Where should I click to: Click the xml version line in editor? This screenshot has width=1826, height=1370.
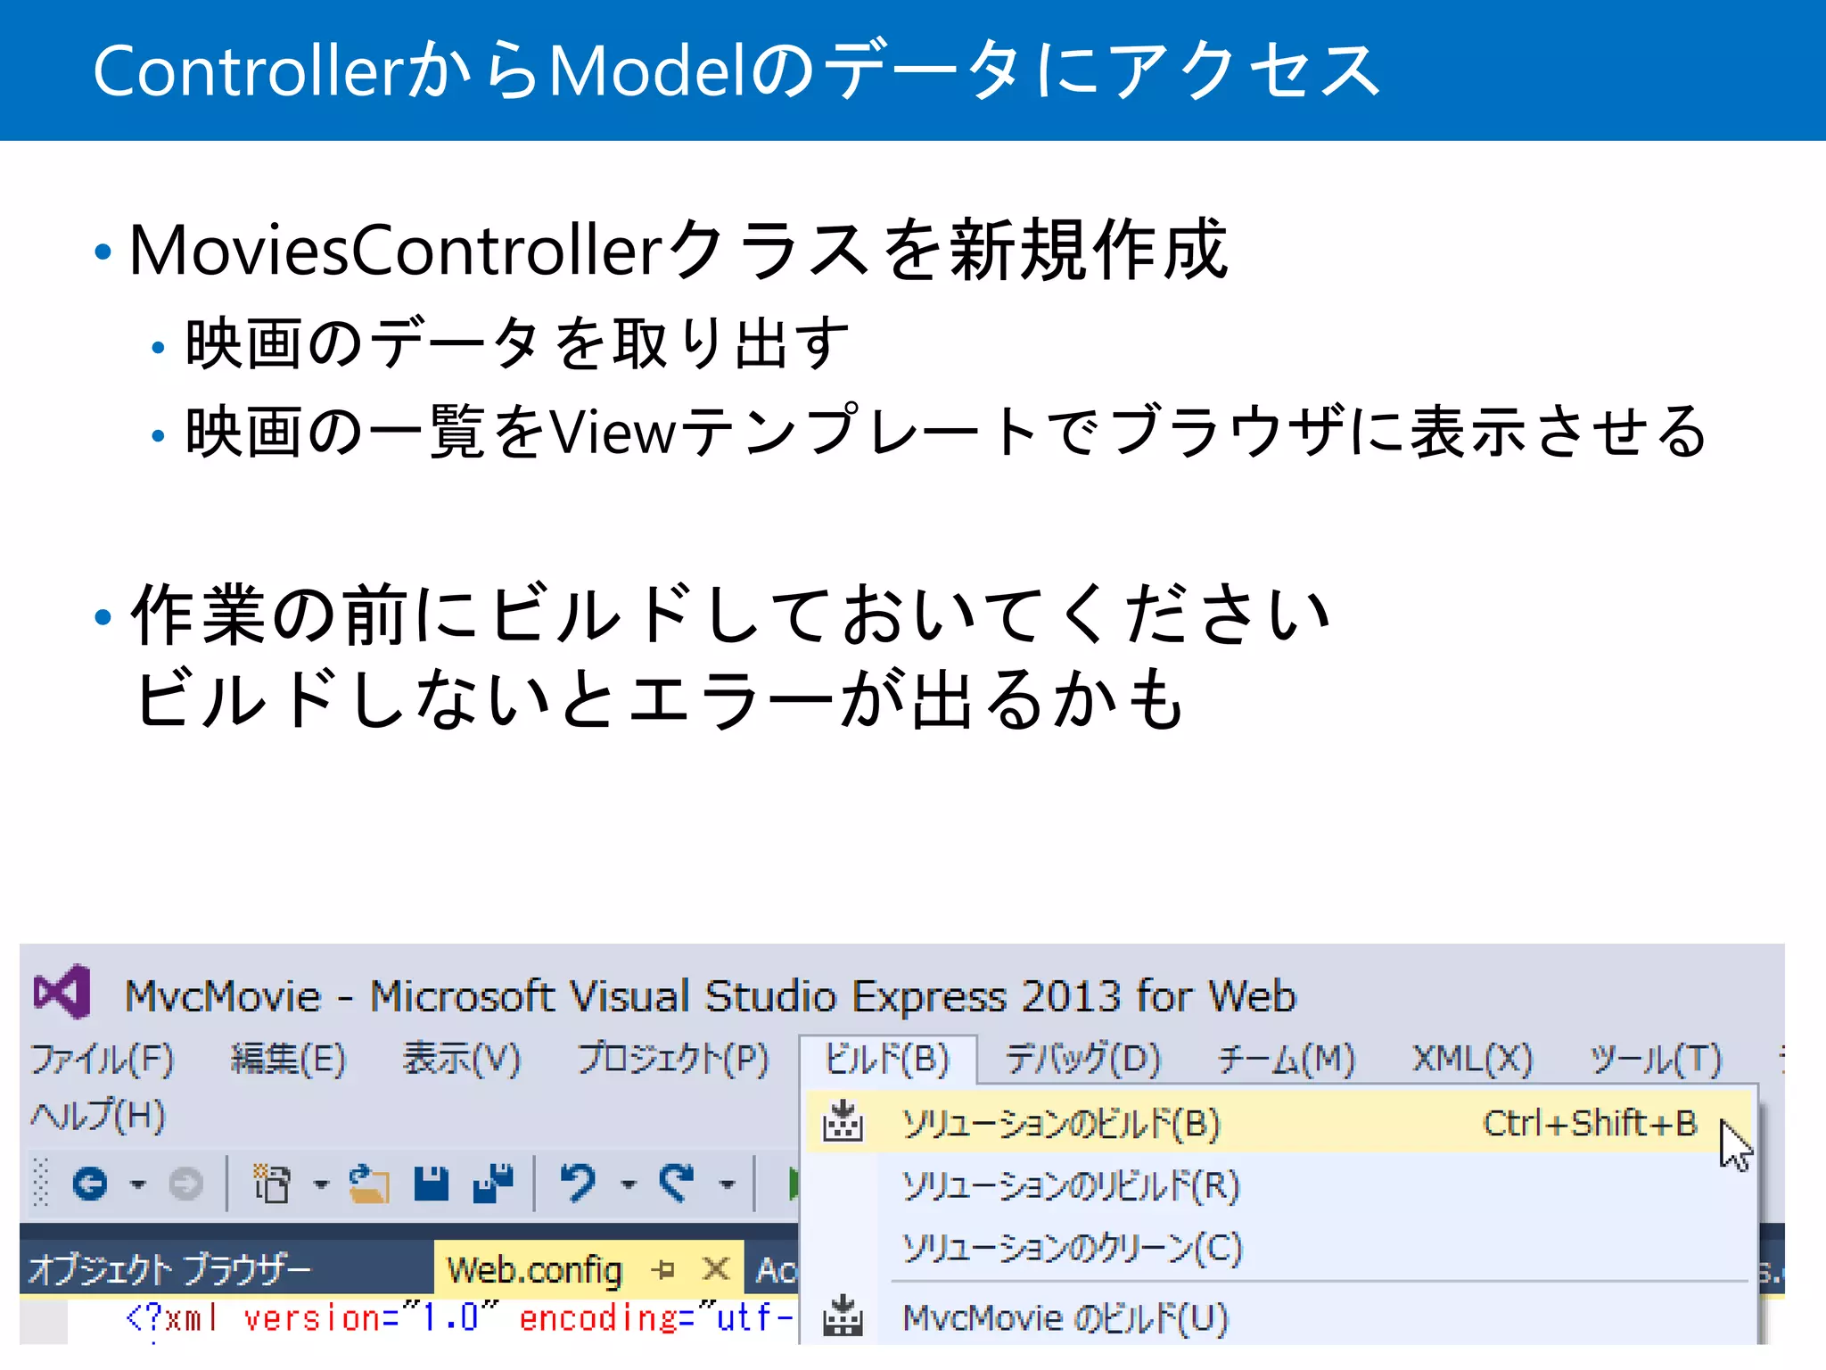click(459, 1318)
